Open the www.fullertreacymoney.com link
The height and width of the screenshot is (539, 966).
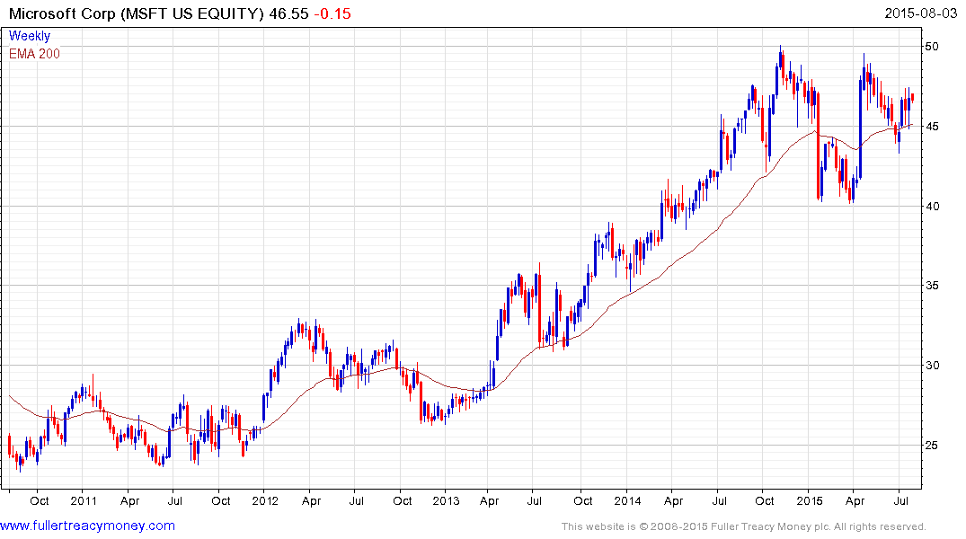coord(88,526)
